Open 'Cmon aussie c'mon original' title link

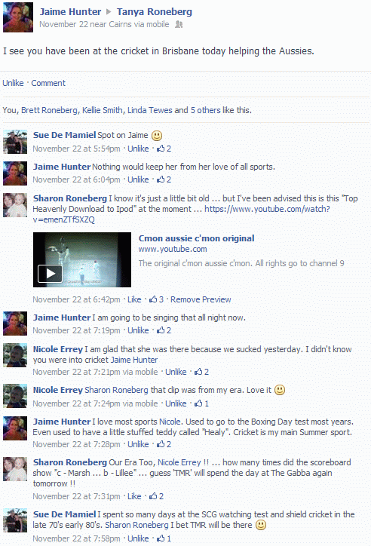pyautogui.click(x=196, y=238)
